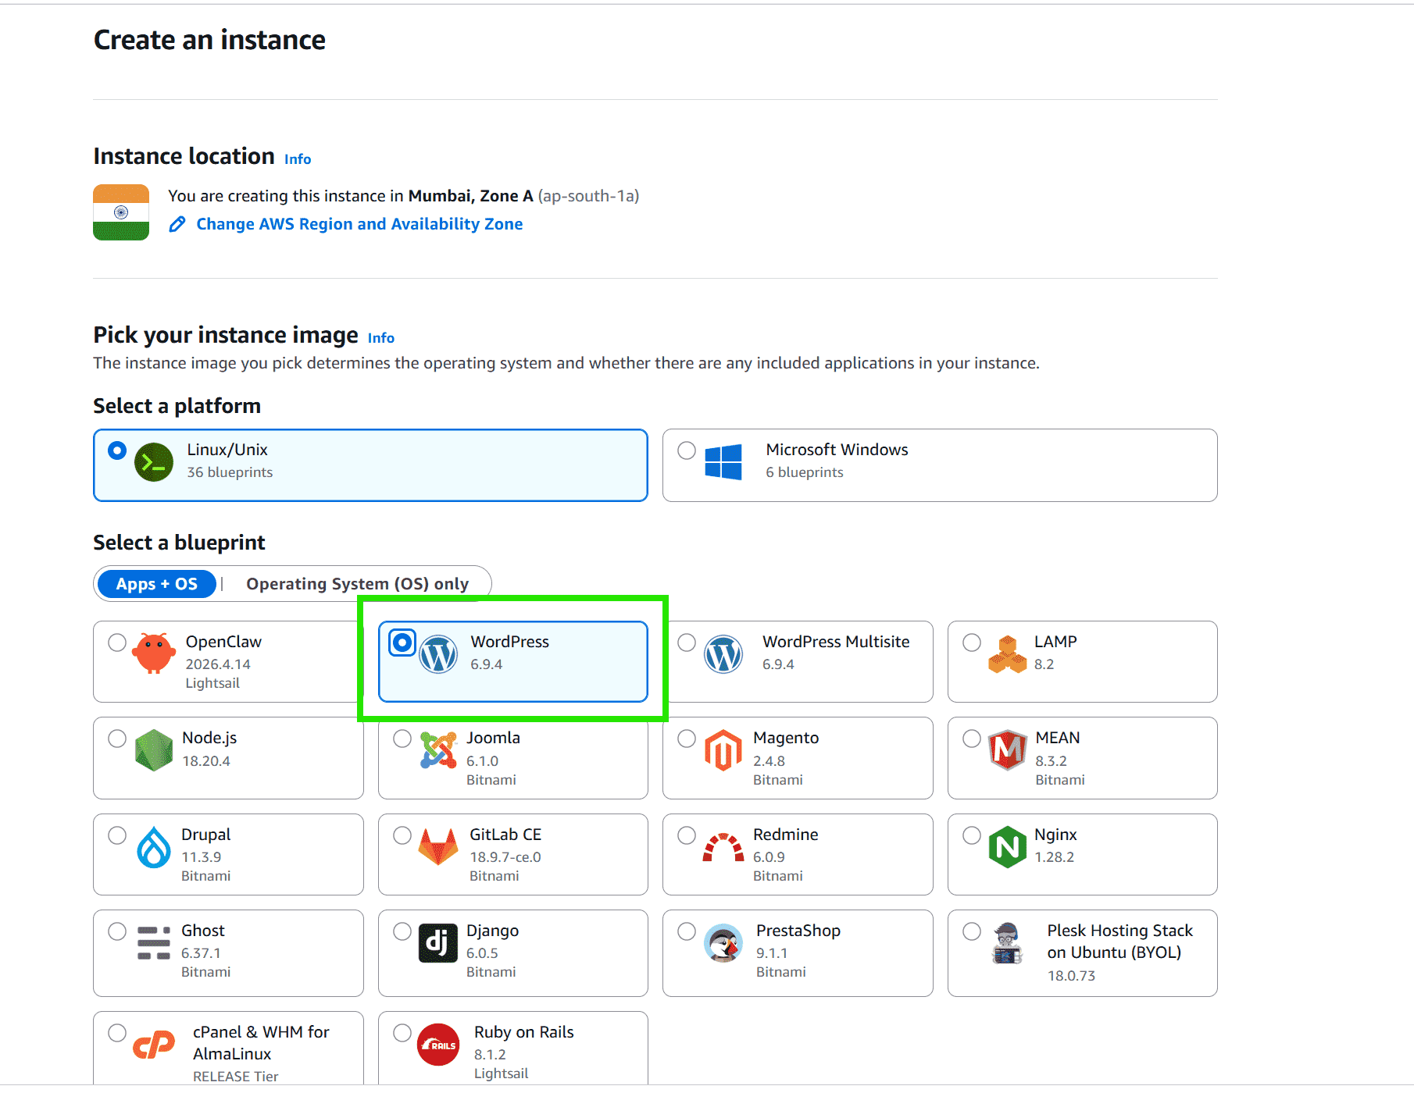Choose the Ghost blueprint radio button
Image resolution: width=1414 pixels, height=1093 pixels.
click(117, 931)
